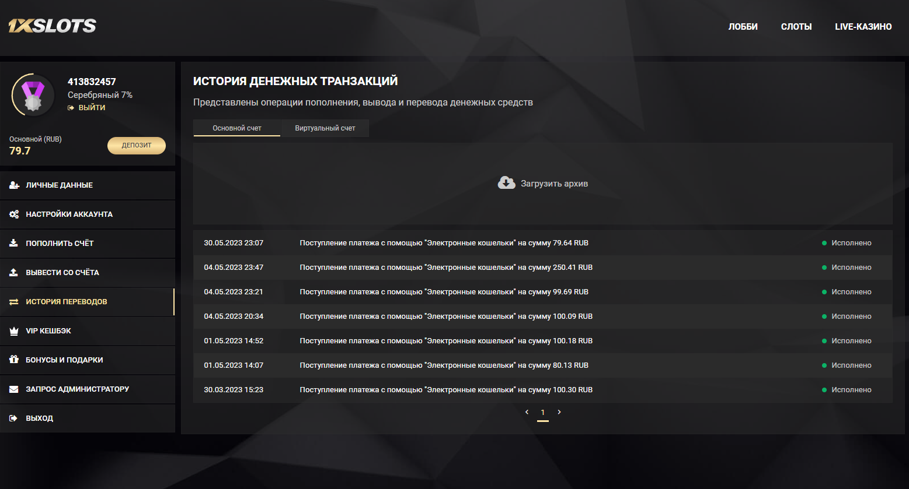Click the date 04.05.2023 20:34
909x489 pixels.
click(234, 316)
